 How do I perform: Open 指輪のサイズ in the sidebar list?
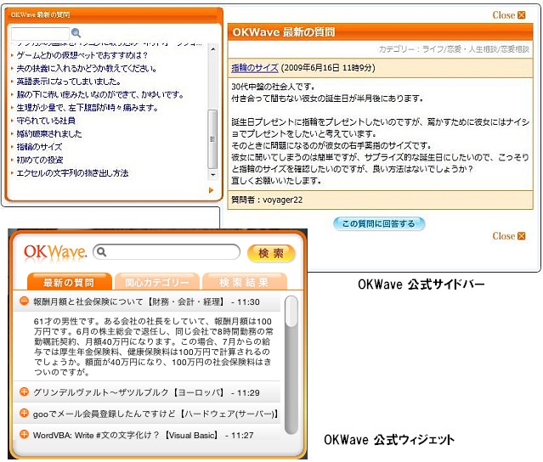(39, 147)
